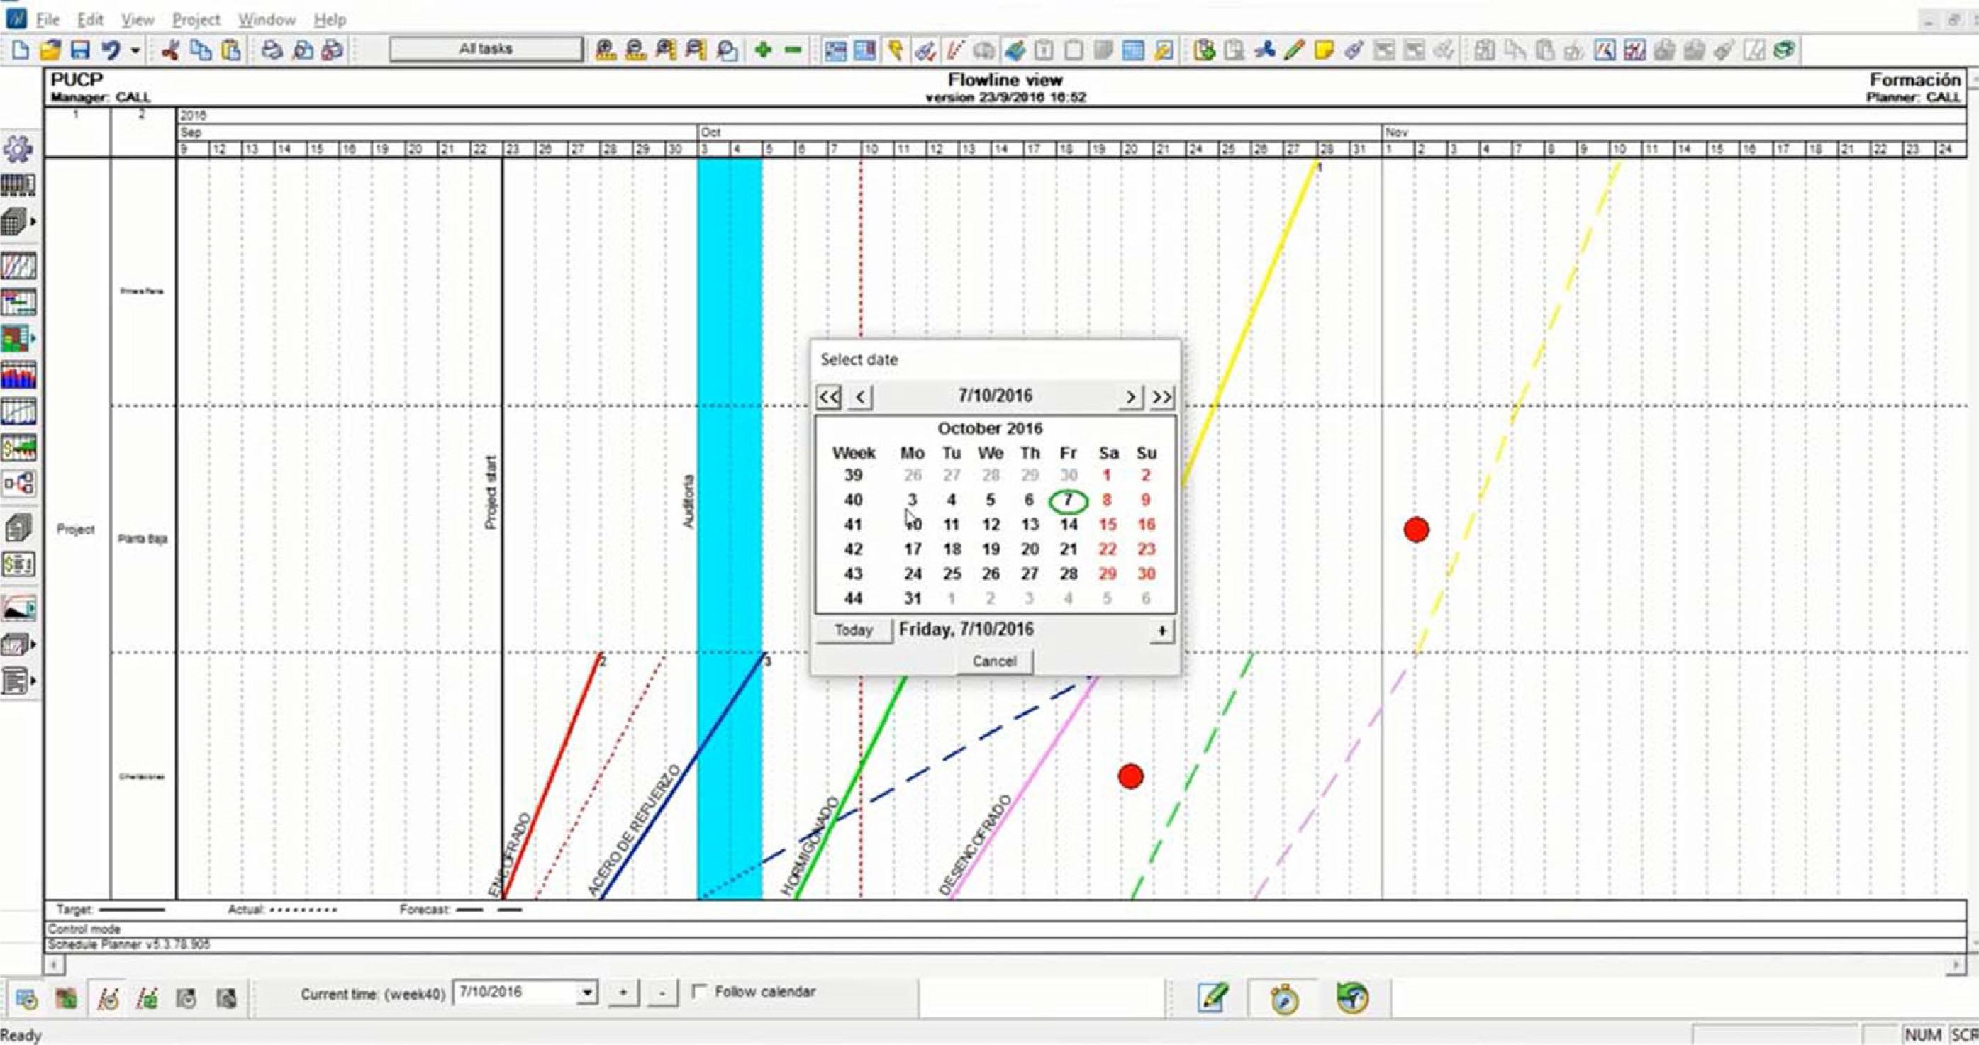Open the settings gear in left sidebar
The height and width of the screenshot is (1045, 1979).
point(18,148)
